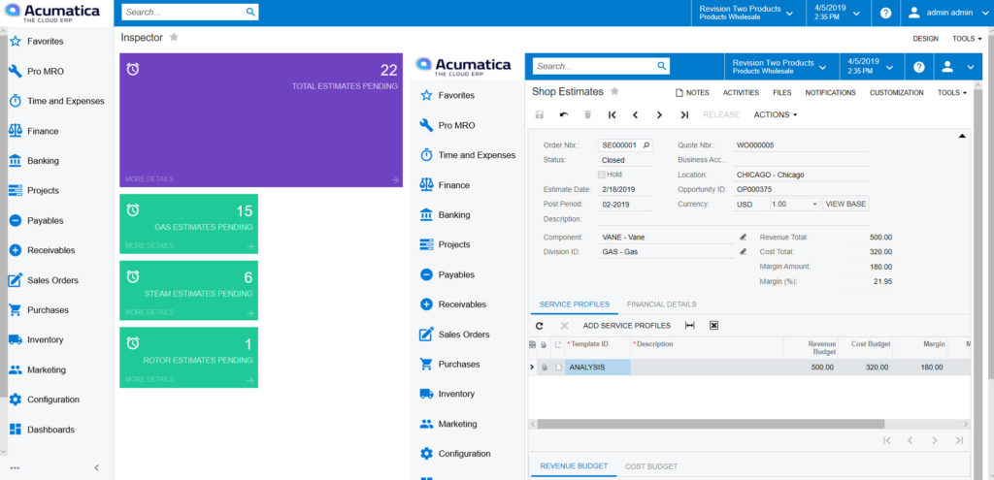Open Marketing in the outer left sidebar
The width and height of the screenshot is (994, 480).
click(38, 369)
